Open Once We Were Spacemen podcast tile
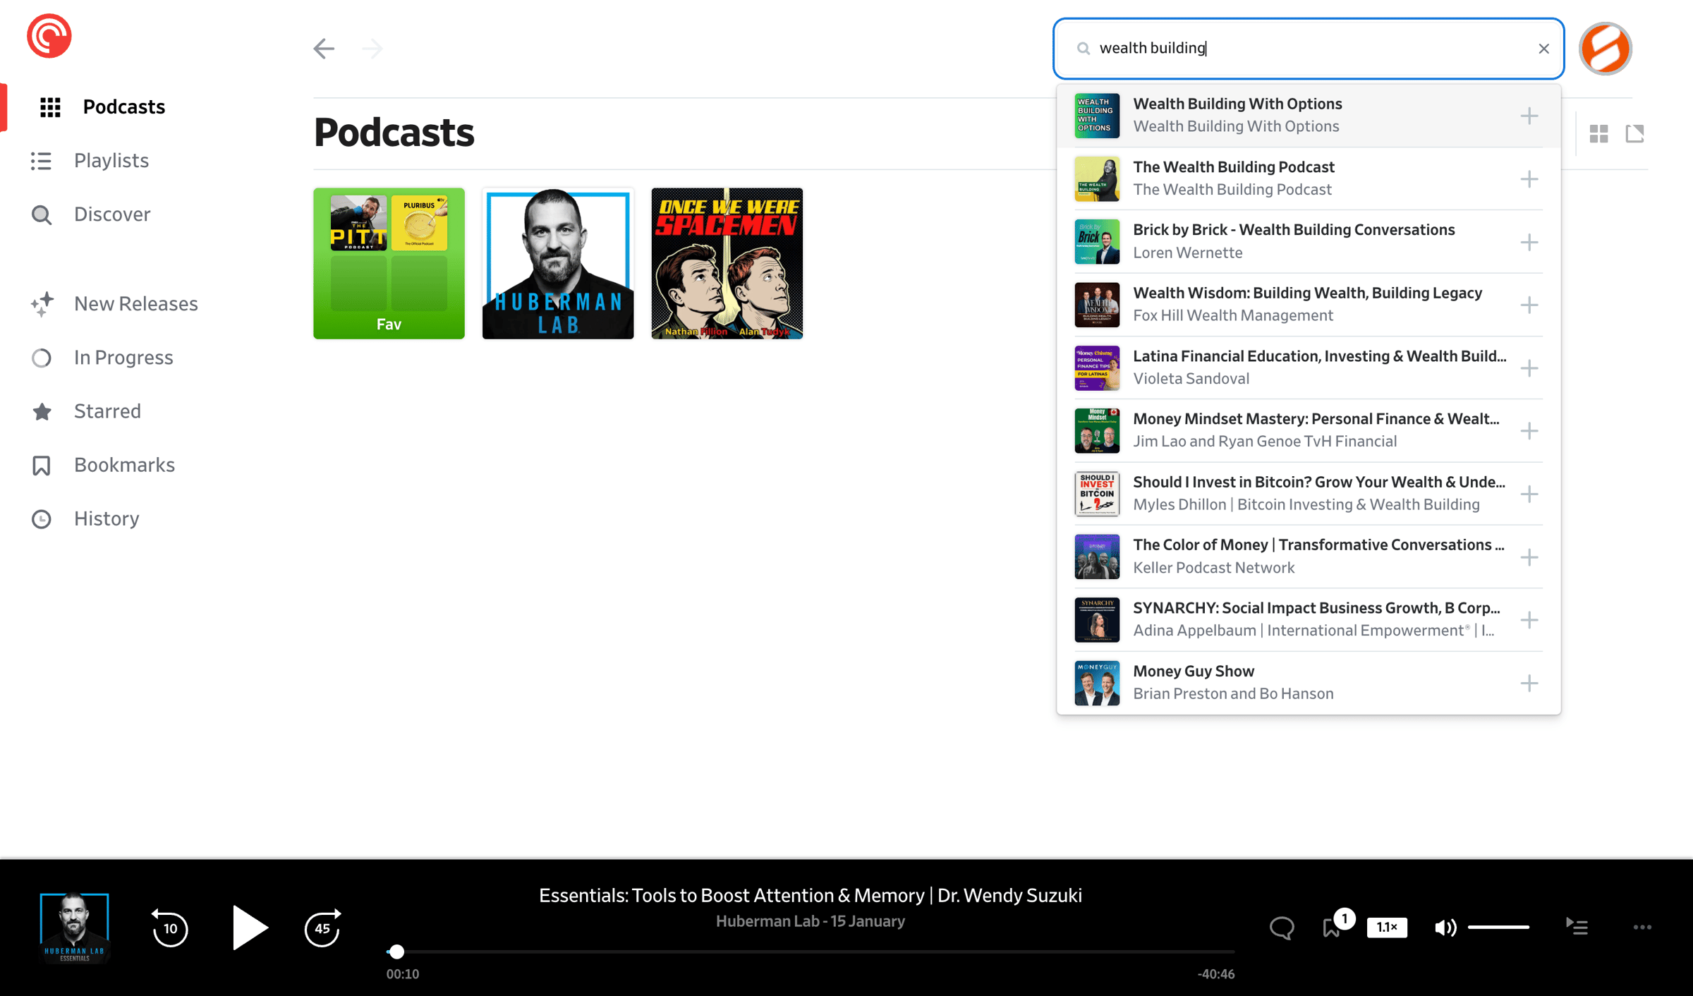Image resolution: width=1693 pixels, height=996 pixels. pyautogui.click(x=727, y=263)
